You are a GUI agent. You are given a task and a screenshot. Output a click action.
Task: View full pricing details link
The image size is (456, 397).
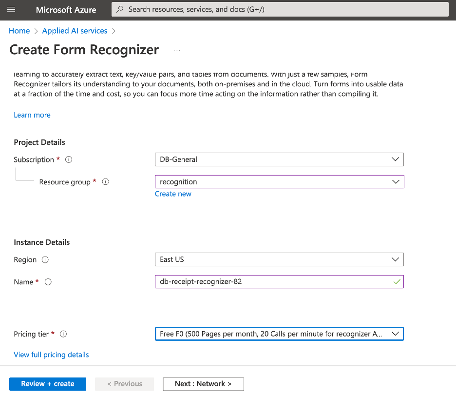(51, 355)
